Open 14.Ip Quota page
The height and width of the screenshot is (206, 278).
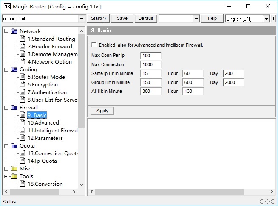42,161
